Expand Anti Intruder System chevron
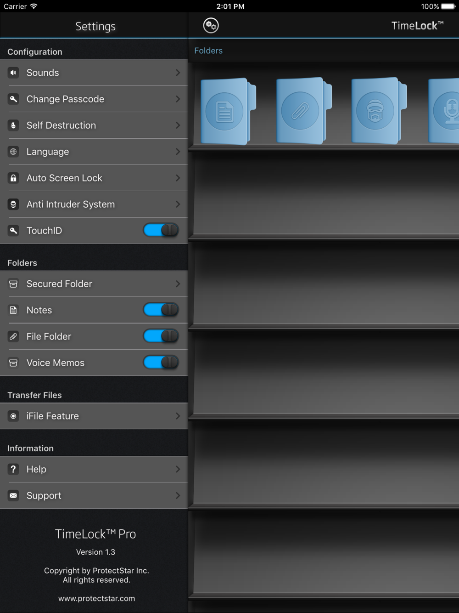The image size is (459, 613). coord(178,204)
